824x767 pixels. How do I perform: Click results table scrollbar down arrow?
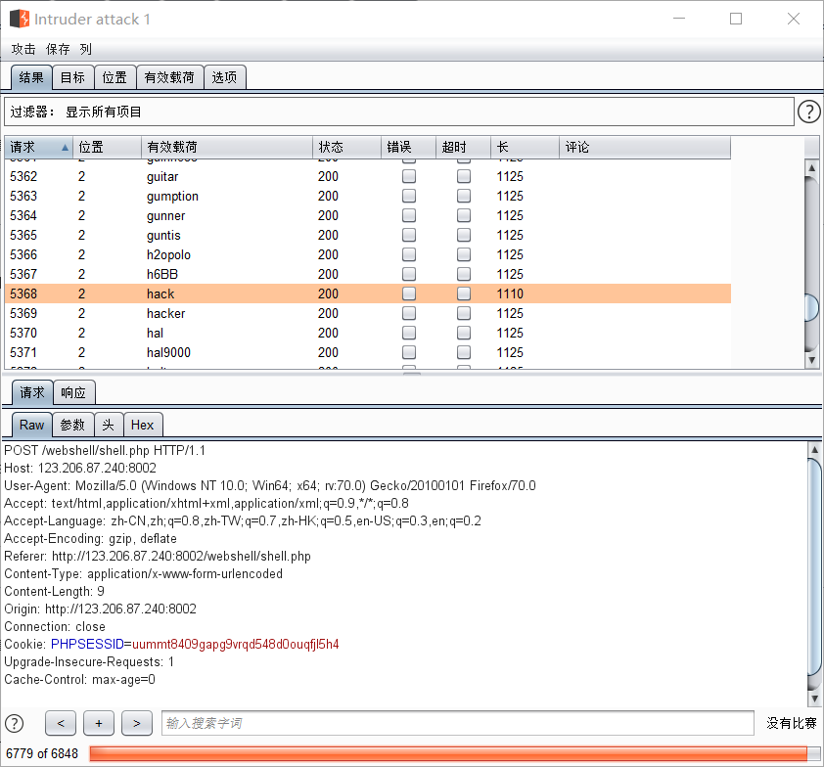(x=812, y=360)
